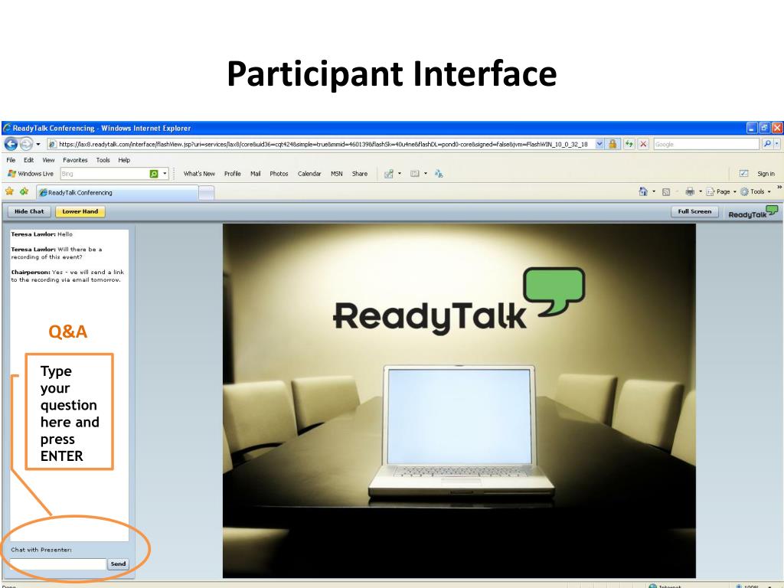Click the browser Forward arrow button

click(x=26, y=144)
